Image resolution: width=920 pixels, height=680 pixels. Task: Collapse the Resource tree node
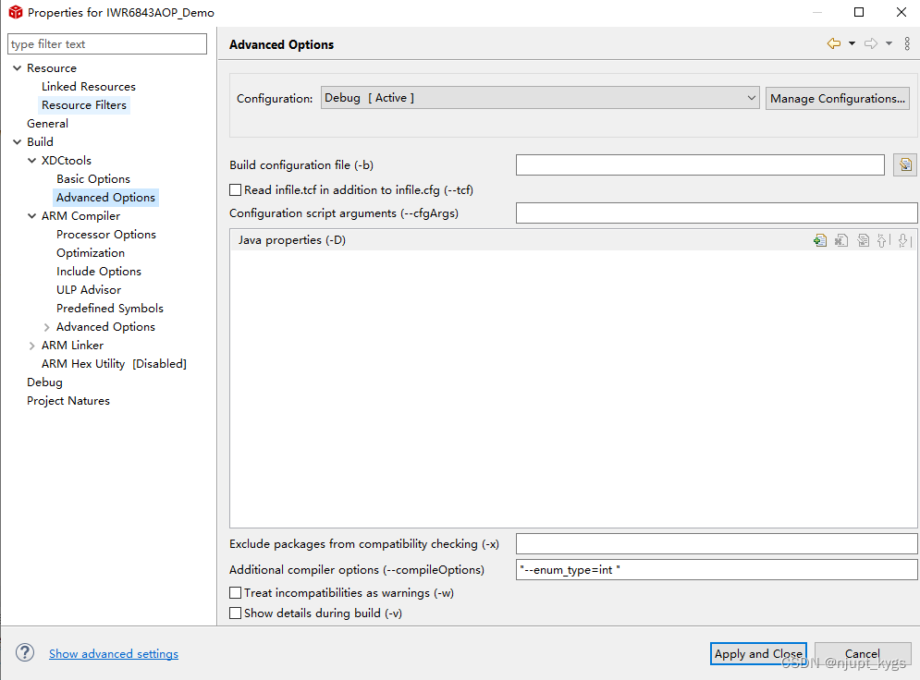tap(17, 68)
